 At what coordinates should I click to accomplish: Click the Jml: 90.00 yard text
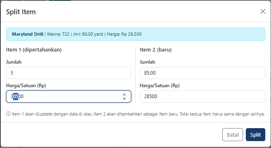click(88, 34)
